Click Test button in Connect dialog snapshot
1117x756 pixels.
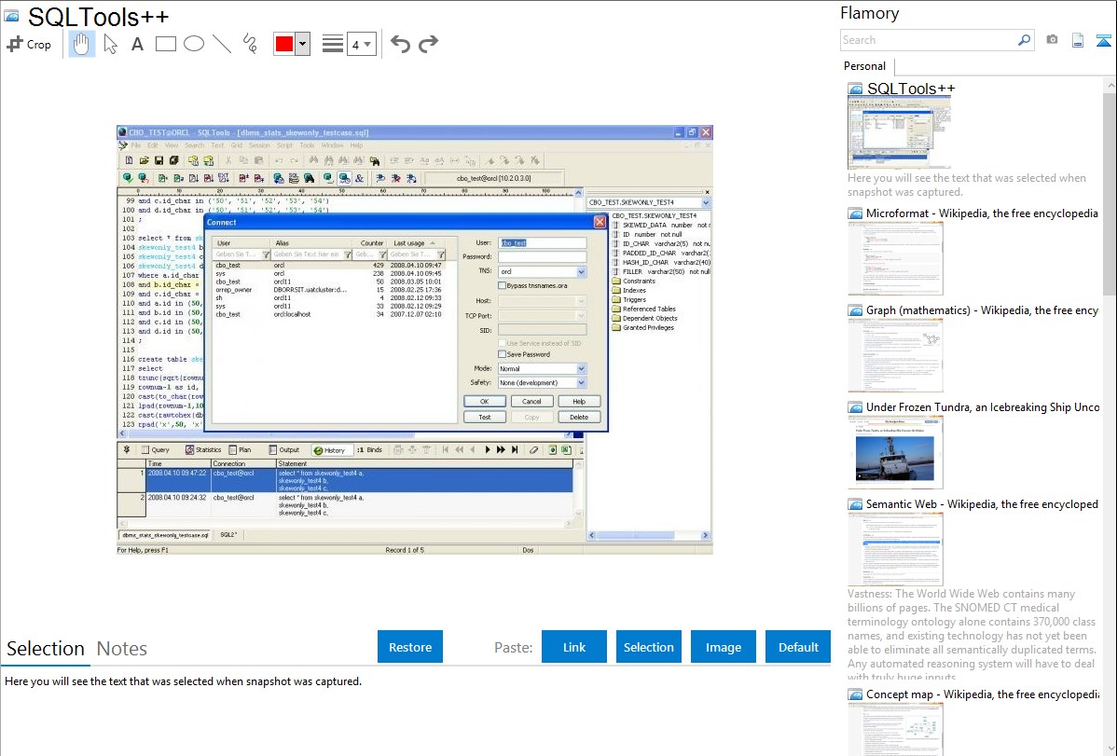coord(485,417)
